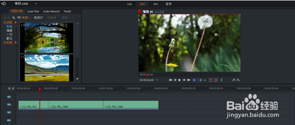Screen dimensions: 295x125
Task: Nudge one frame forward
Action: 184,80
